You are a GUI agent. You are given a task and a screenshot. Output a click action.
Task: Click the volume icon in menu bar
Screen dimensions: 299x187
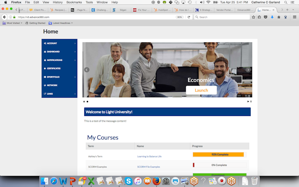coord(202,2)
